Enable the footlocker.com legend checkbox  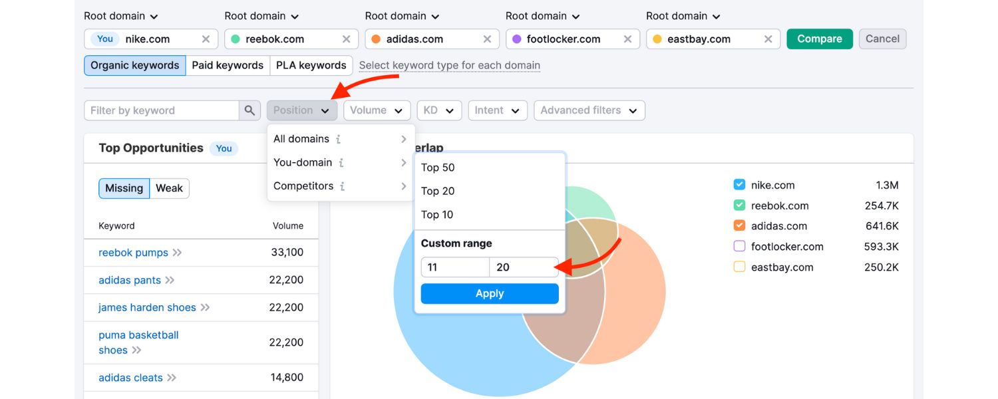click(x=739, y=246)
